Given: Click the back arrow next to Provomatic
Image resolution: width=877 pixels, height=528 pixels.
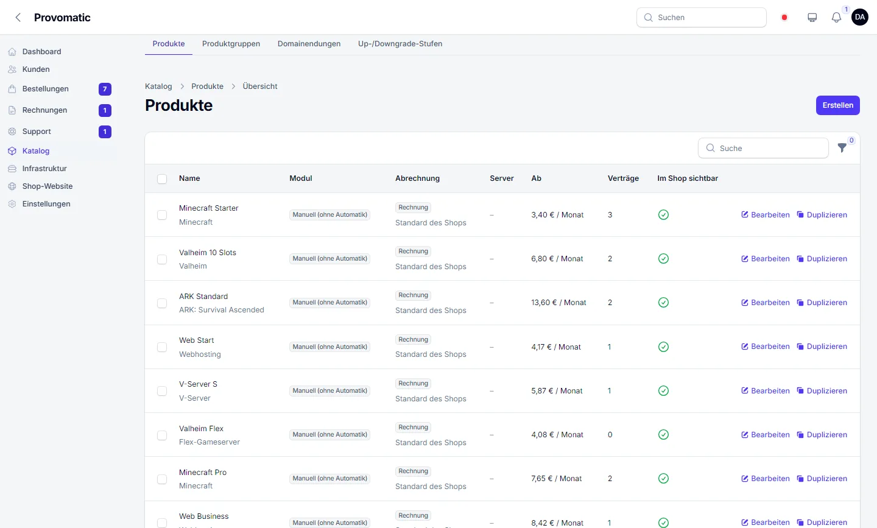Looking at the screenshot, I should point(18,18).
